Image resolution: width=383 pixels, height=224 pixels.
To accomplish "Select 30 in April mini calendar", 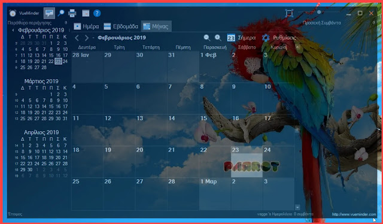I will click(x=30, y=169).
